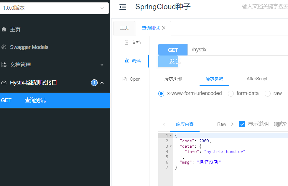288x186 pixels.
Task: Click the Swagger Models cube icon
Action: [4, 47]
